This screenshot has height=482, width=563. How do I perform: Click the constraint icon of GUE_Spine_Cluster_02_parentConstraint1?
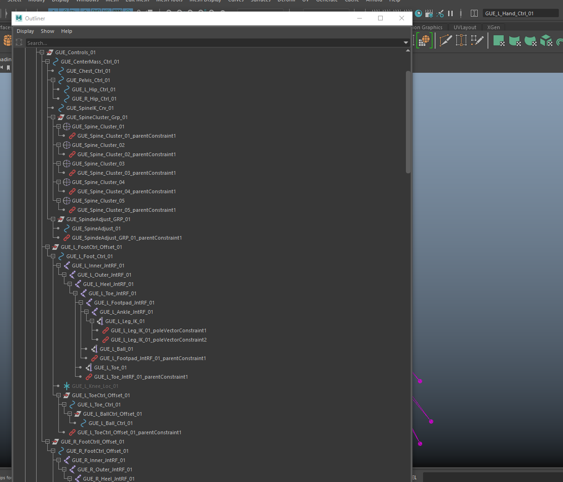72,154
